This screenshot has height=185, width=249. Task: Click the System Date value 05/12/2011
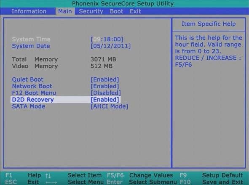pos(111,46)
